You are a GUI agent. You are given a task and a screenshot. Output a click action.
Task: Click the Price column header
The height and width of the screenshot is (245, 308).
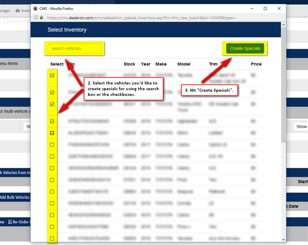click(256, 64)
